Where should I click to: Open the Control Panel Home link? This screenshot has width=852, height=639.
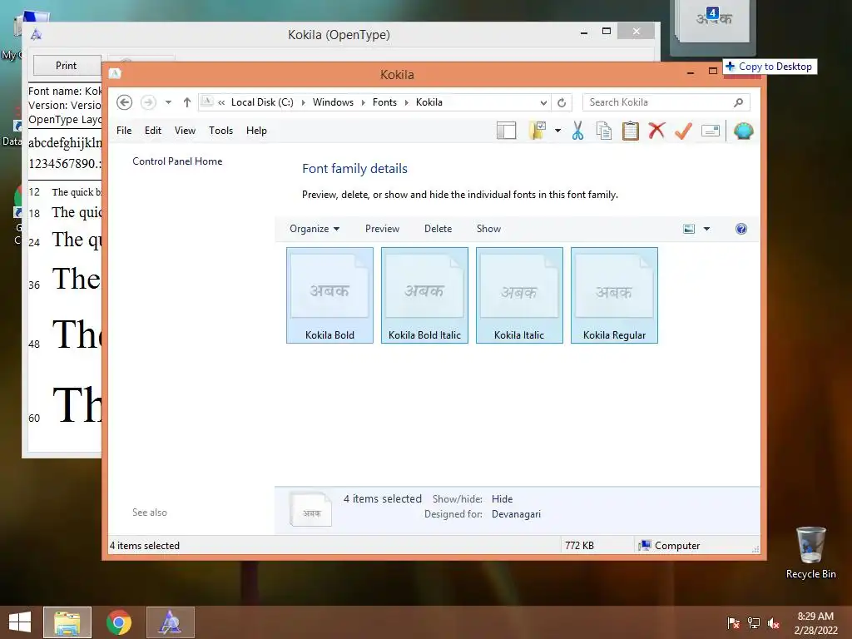point(177,161)
